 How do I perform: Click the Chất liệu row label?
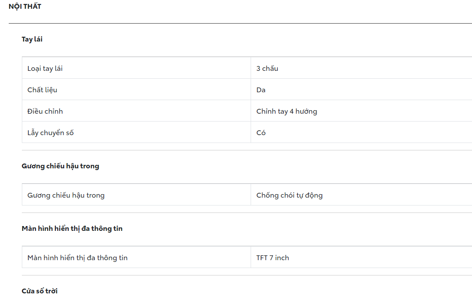pos(42,90)
